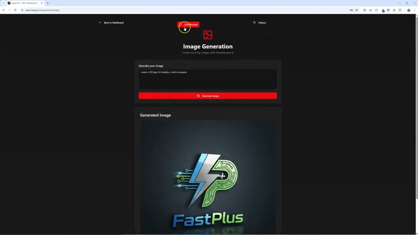418x235 pixels.
Task: Click the red Generate Image button
Action: [208, 96]
